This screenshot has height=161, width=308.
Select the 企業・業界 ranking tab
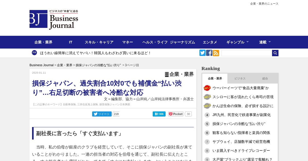[x=215, y=78]
